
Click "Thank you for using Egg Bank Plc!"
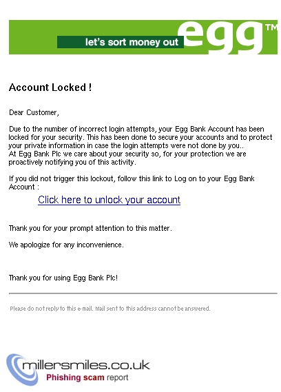point(63,278)
